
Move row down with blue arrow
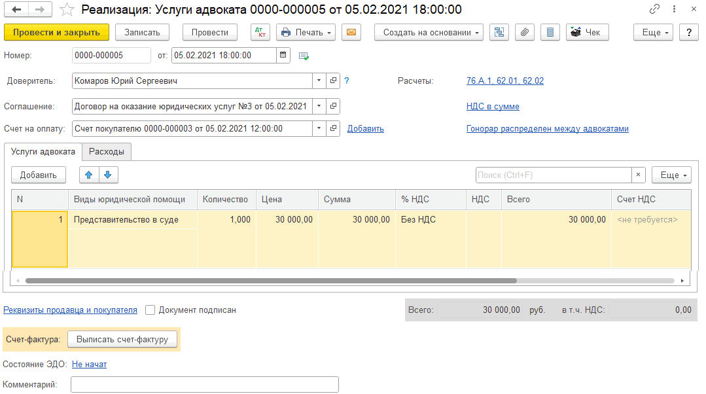pos(108,175)
